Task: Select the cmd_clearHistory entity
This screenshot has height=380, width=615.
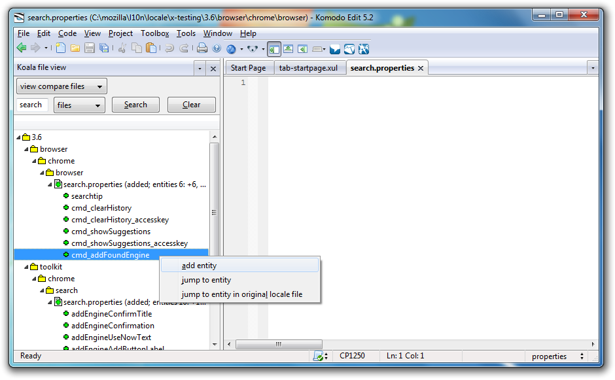Action: (101, 208)
